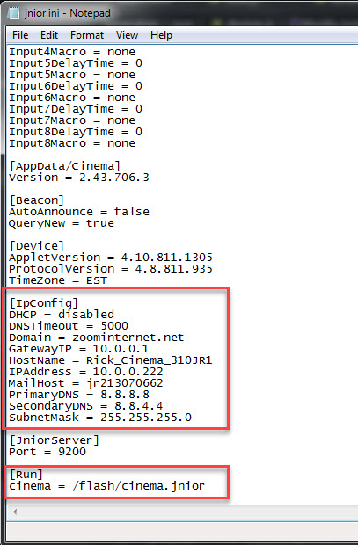Click the SubnetMask 255.255.255.0 line
Screen dimensions: 358x545
click(100, 417)
